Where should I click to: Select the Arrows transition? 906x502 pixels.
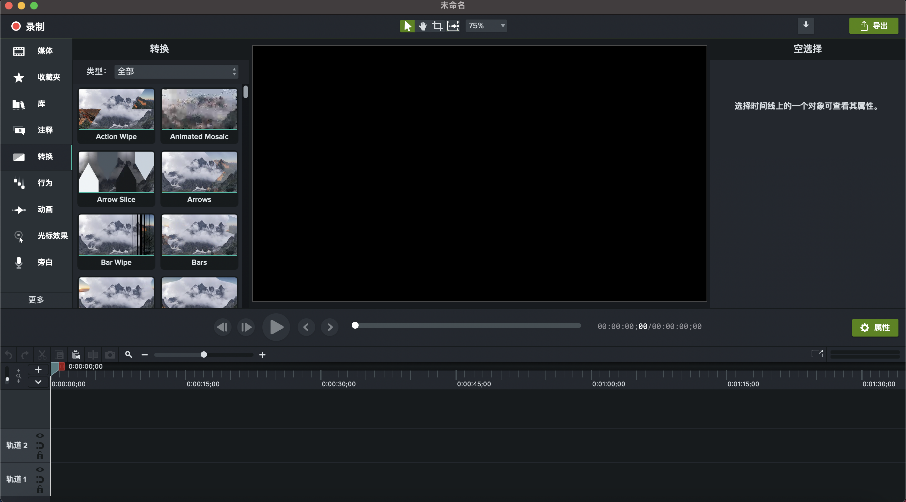(199, 179)
